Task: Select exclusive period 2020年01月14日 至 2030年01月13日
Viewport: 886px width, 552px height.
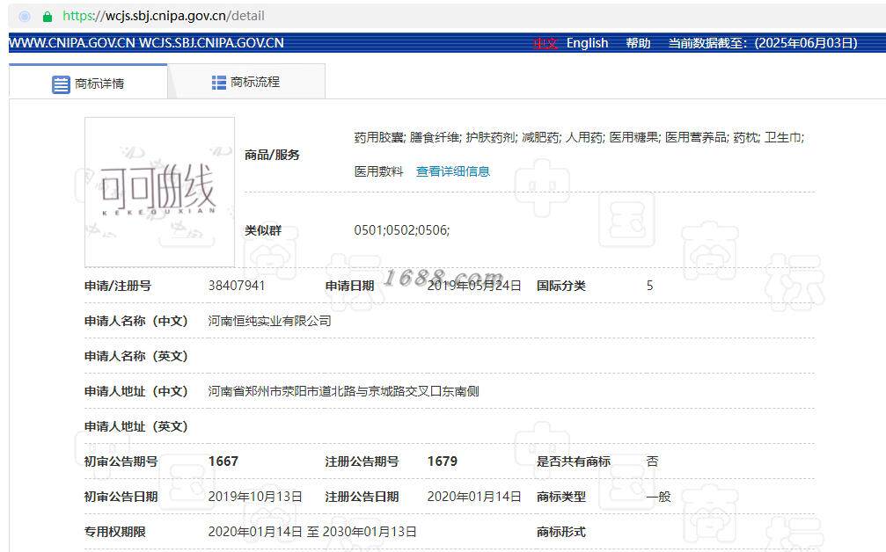Action: tap(312, 532)
